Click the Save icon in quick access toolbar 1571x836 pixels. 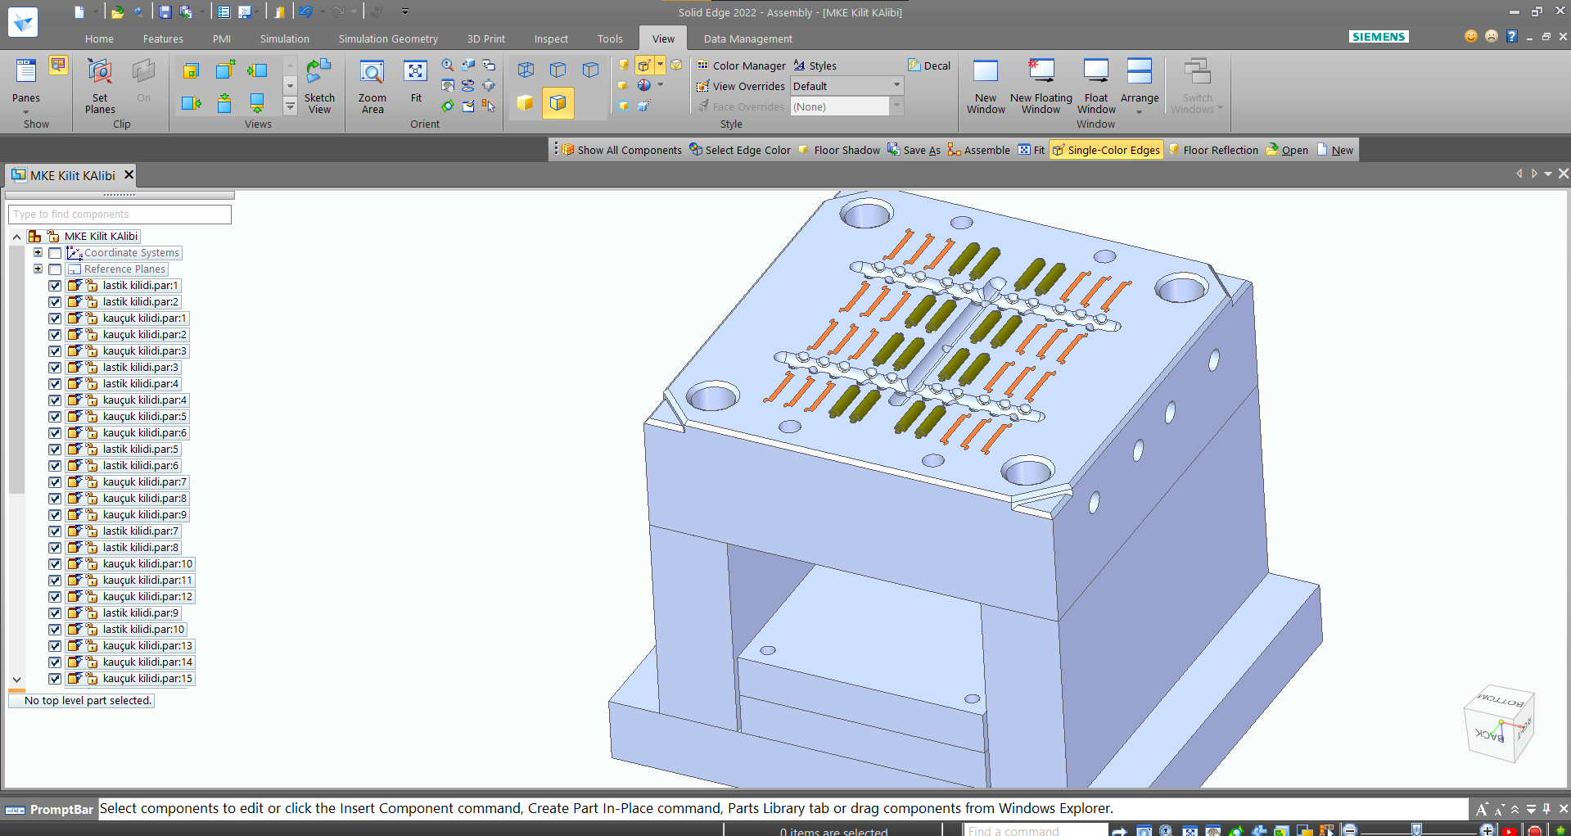click(165, 11)
